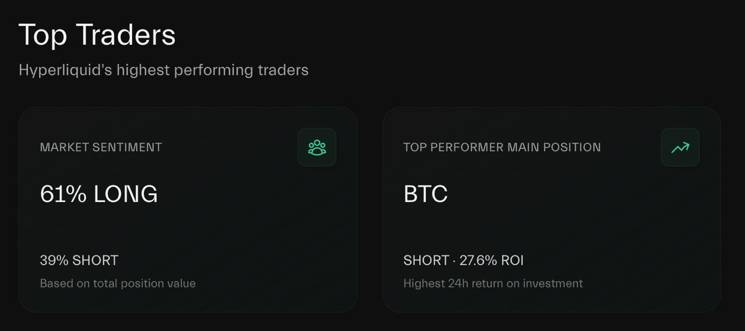This screenshot has height=331, width=745.
Task: Click the 61% number in sentiment card
Action: pos(63,194)
